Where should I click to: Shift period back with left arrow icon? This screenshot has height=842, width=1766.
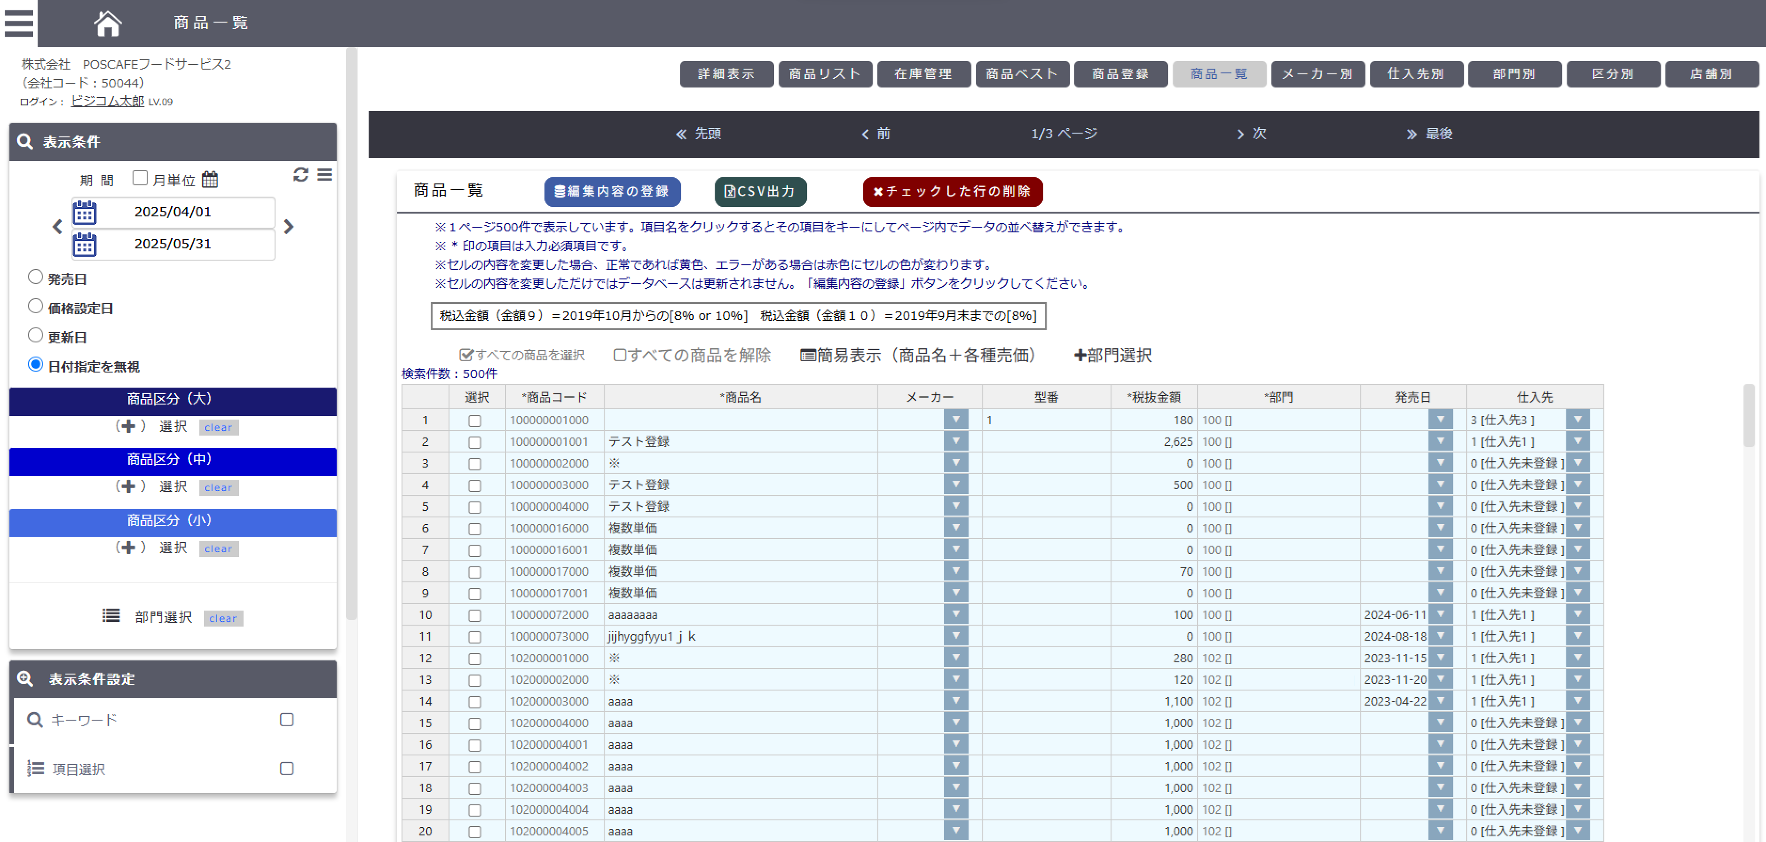[x=57, y=227]
